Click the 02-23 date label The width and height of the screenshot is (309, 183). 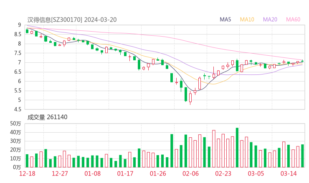(x=223, y=173)
